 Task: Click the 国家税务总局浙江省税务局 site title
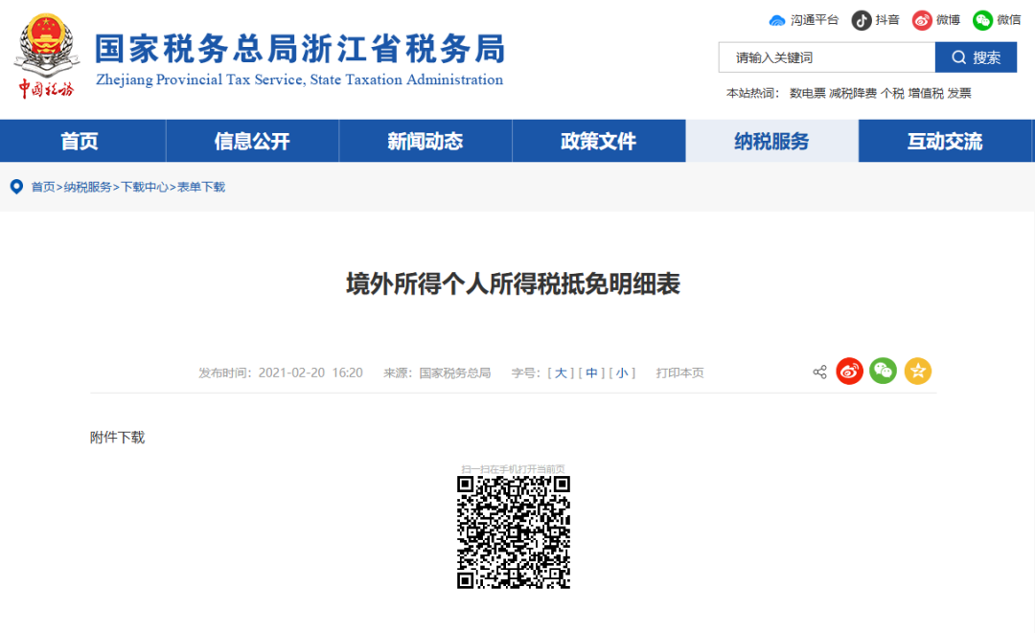click(300, 49)
